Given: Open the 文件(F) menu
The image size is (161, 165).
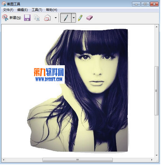Looking at the screenshot, I should [8, 10].
